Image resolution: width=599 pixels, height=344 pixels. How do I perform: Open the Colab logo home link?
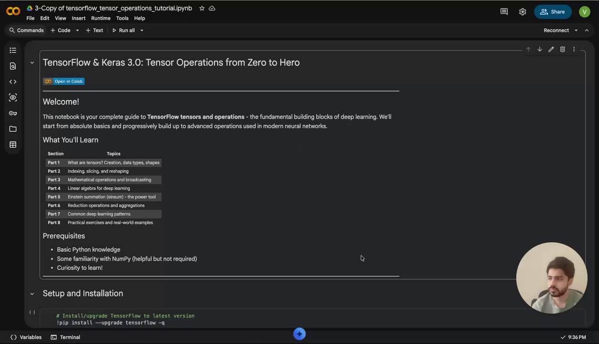[13, 11]
